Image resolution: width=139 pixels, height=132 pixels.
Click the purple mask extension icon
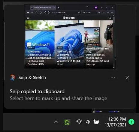[96, 7]
